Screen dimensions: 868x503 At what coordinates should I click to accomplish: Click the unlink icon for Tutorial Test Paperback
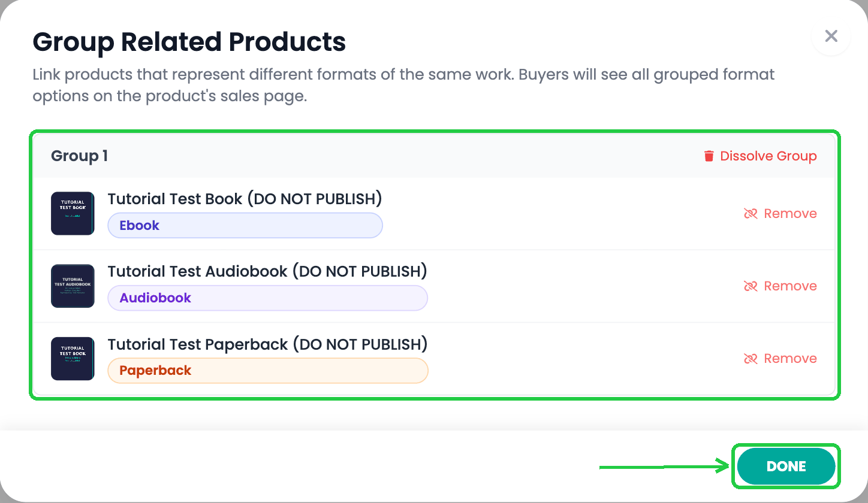pyautogui.click(x=751, y=359)
